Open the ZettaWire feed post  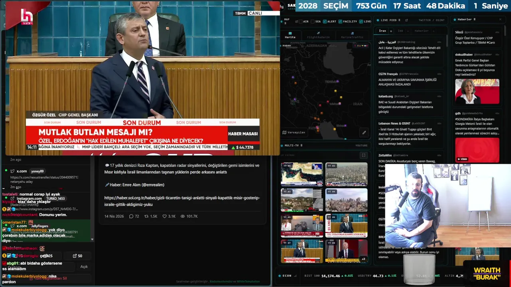[x=410, y=167]
